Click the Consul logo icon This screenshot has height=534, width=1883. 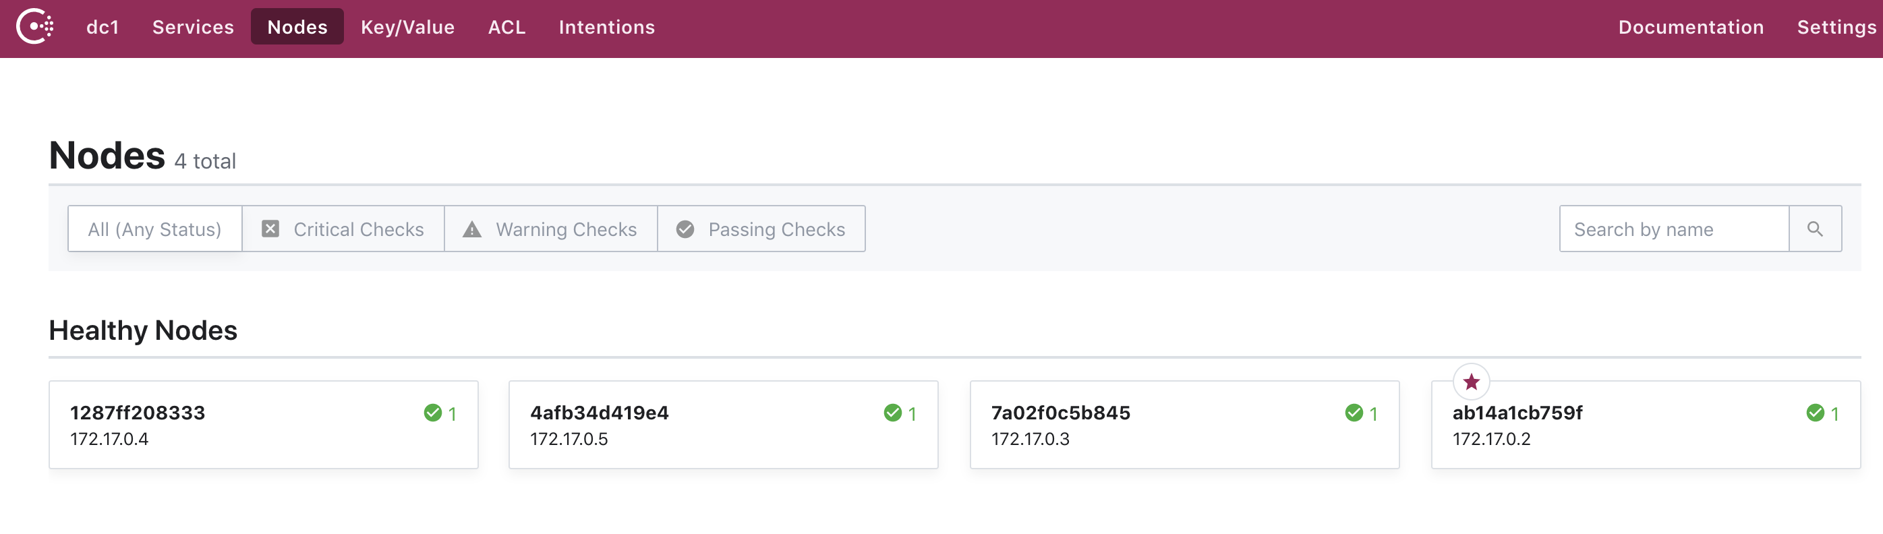coord(34,27)
